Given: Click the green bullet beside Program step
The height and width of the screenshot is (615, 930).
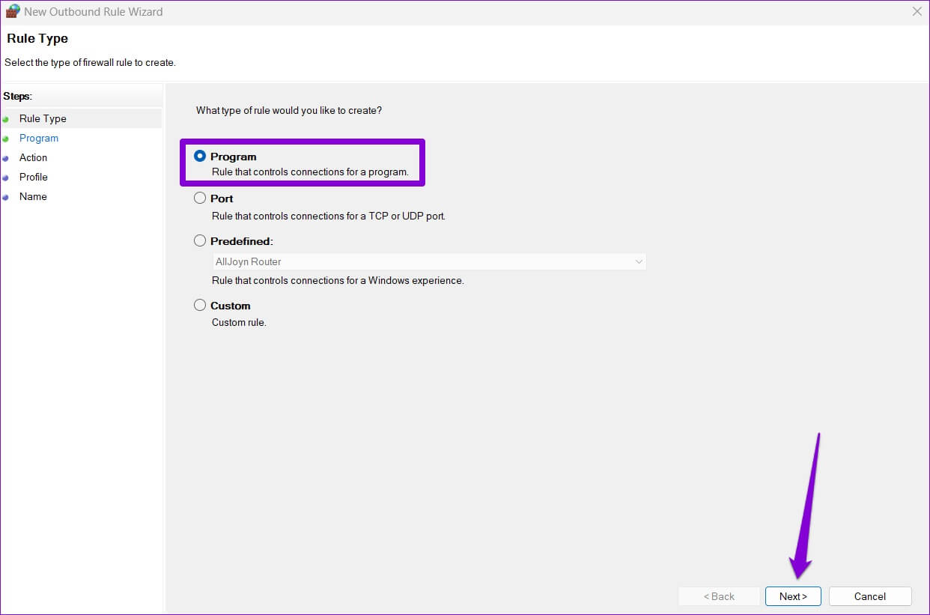Looking at the screenshot, I should [x=6, y=139].
